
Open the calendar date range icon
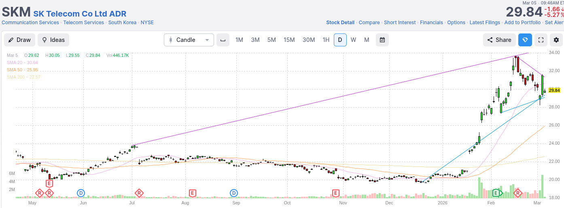[382, 40]
